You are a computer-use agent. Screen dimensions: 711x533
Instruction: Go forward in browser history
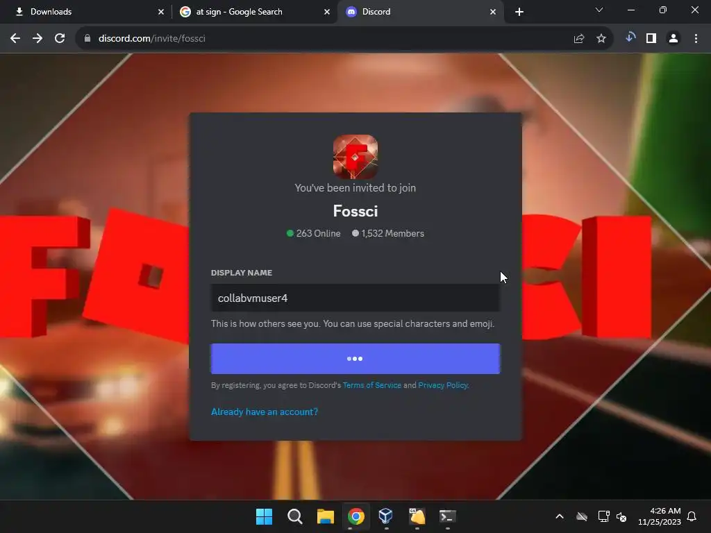37,39
